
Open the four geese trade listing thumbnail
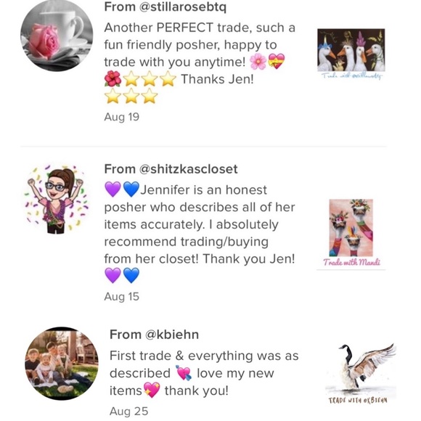pyautogui.click(x=351, y=54)
